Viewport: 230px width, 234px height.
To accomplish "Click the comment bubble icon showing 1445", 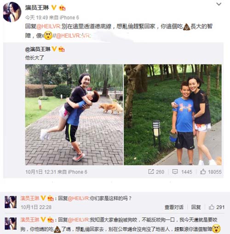I will 175,172.
